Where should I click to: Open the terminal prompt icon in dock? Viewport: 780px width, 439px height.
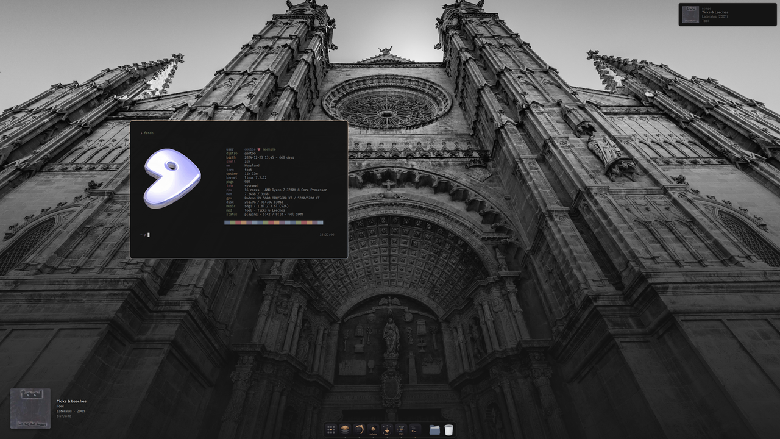[x=415, y=429]
